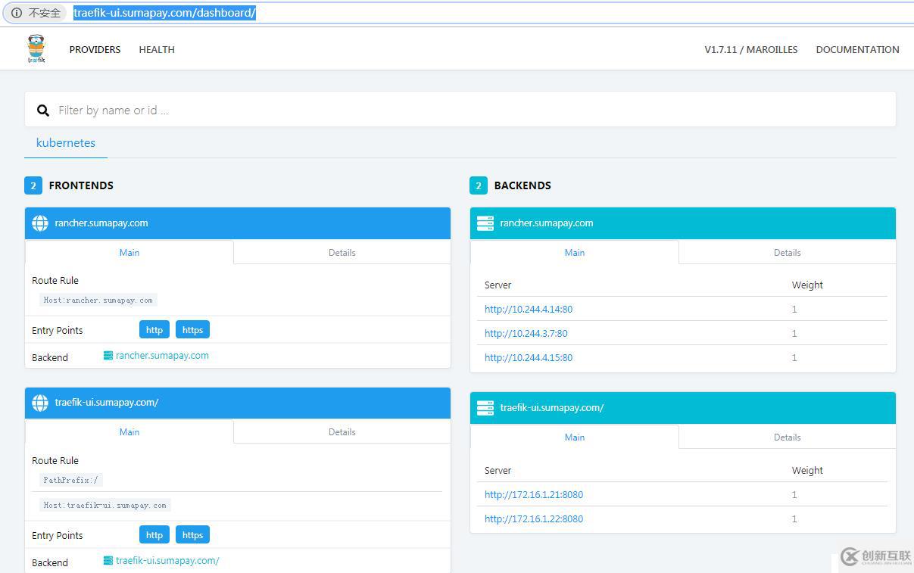Click http entry point of traefik-ui frontend
The width and height of the screenshot is (914, 573).
pos(154,534)
